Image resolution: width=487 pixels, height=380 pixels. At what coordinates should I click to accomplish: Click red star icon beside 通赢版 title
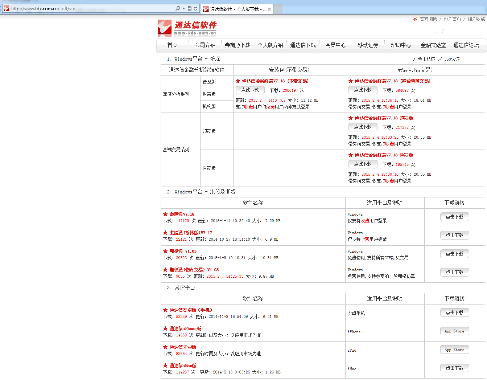click(x=351, y=155)
